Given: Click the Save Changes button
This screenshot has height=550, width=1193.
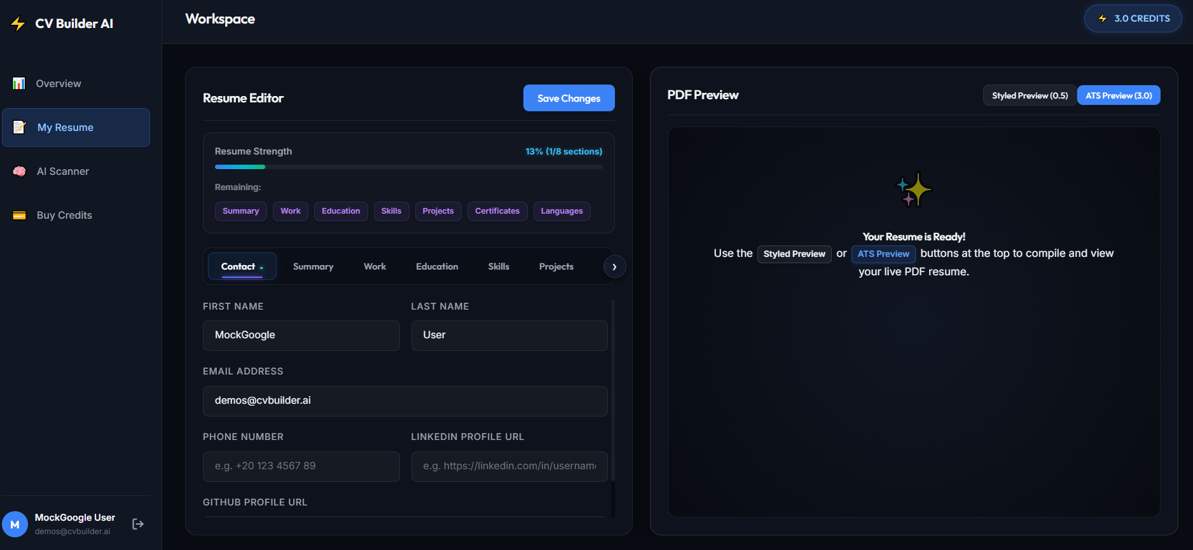Looking at the screenshot, I should point(569,98).
